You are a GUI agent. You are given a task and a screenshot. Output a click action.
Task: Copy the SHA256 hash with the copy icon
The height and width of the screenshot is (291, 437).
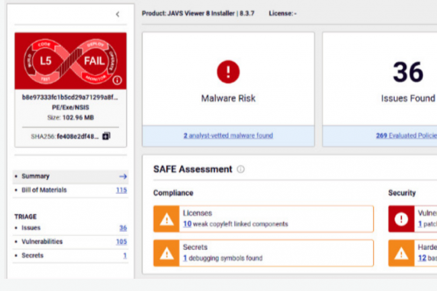106,136
